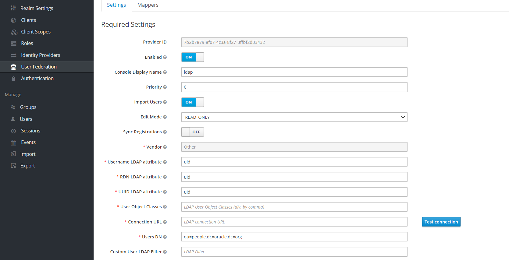Click the Realm Settings sliders icon
509x260 pixels.
pyautogui.click(x=13, y=8)
